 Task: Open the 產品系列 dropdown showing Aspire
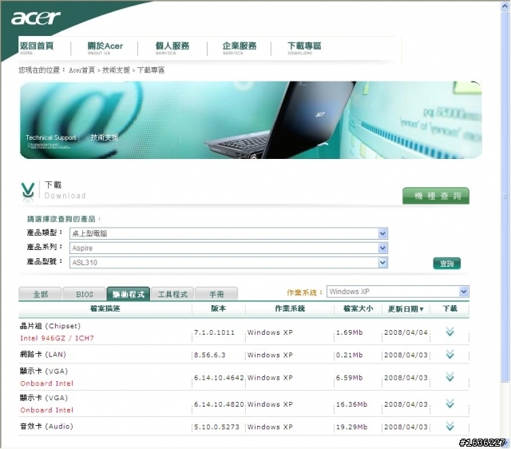(x=228, y=248)
